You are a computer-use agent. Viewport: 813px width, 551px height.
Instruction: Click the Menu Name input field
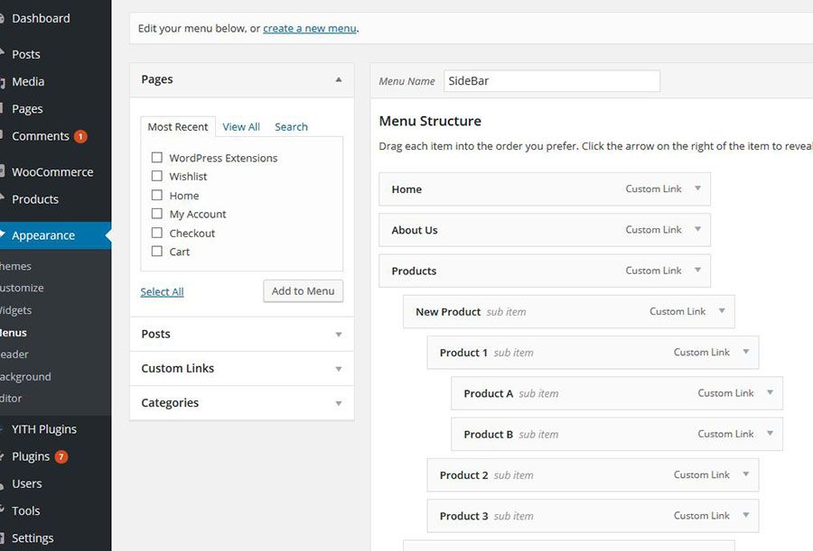(551, 81)
